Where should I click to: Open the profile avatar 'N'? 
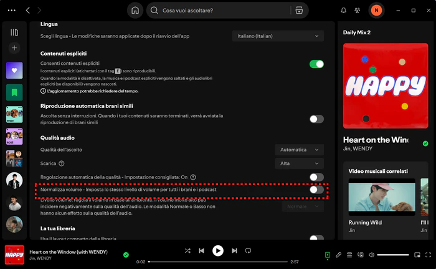376,11
